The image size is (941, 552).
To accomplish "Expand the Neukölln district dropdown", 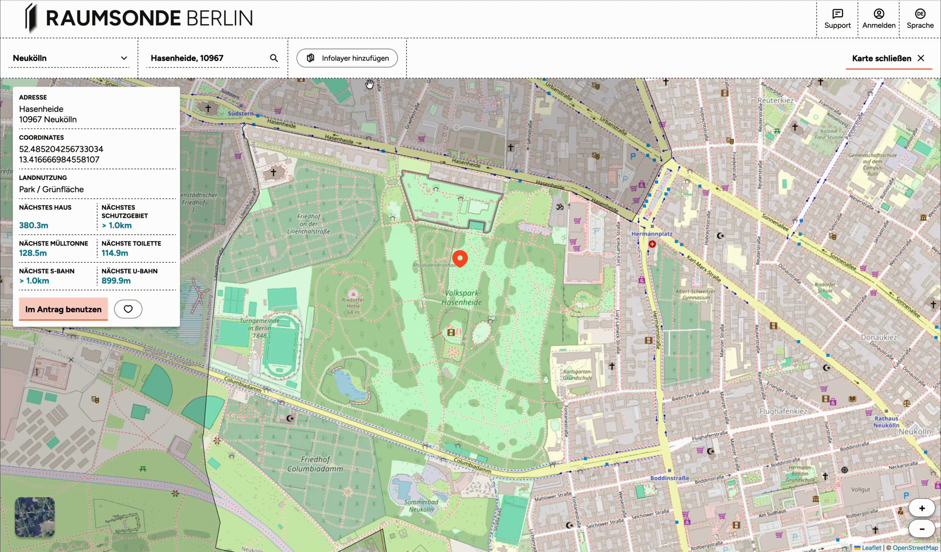I will pyautogui.click(x=69, y=58).
